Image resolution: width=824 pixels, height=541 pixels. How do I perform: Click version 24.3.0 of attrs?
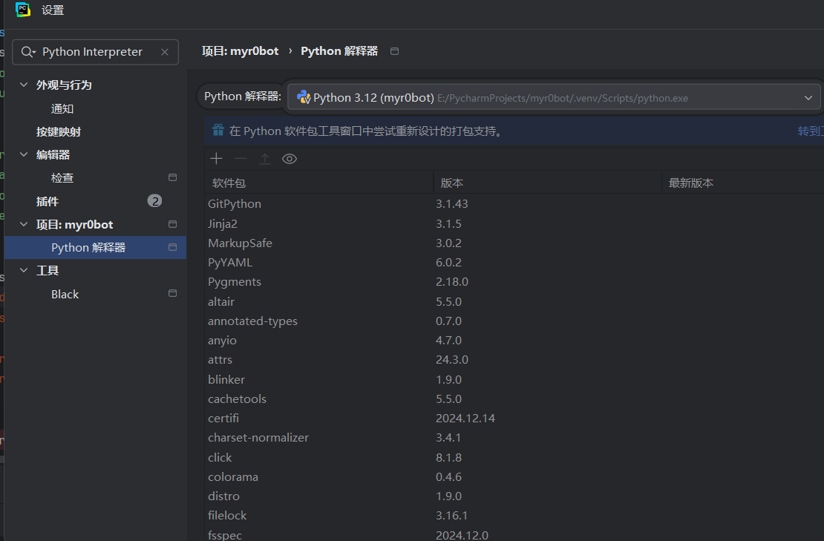452,360
